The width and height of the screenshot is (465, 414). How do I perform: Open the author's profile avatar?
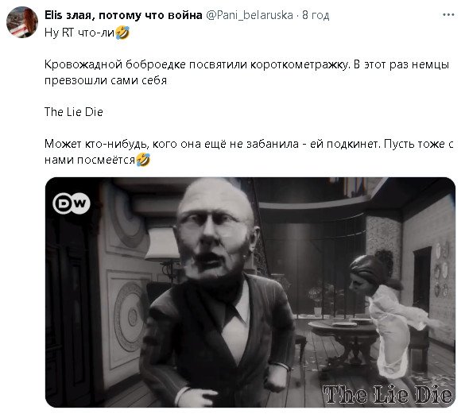coord(22,22)
